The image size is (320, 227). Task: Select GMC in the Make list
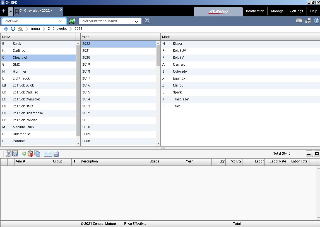pyautogui.click(x=39, y=65)
